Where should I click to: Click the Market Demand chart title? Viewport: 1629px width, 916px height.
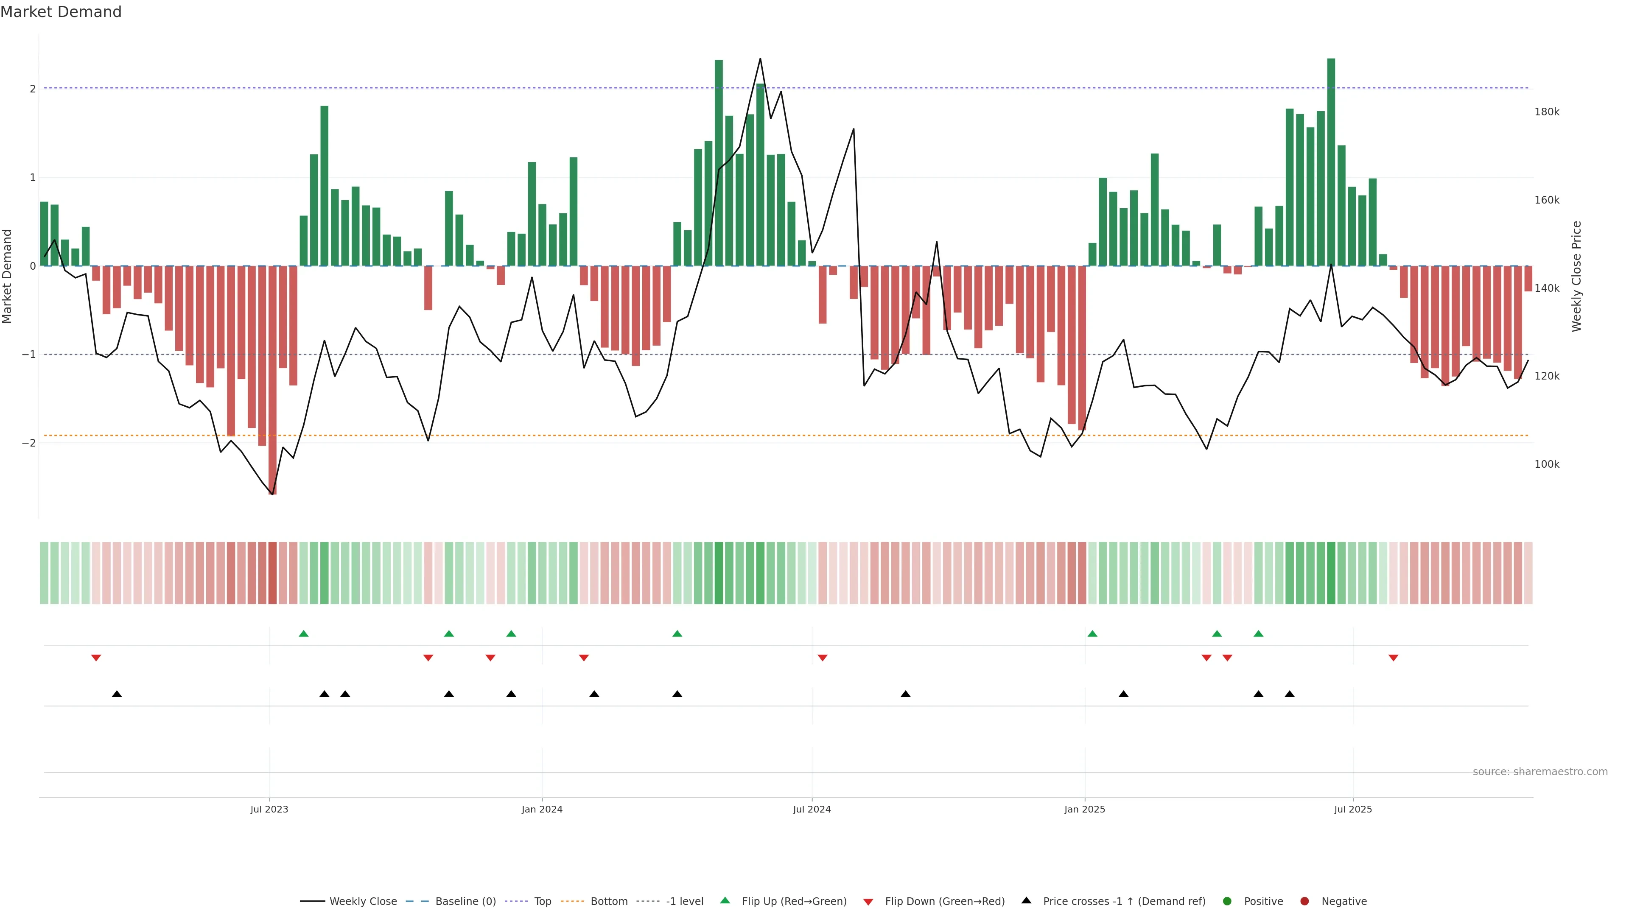pyautogui.click(x=61, y=12)
